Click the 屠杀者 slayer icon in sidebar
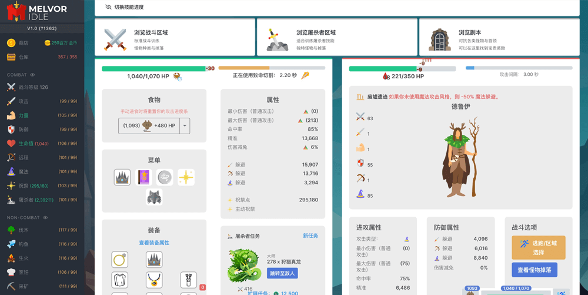The image size is (588, 295). 11,200
